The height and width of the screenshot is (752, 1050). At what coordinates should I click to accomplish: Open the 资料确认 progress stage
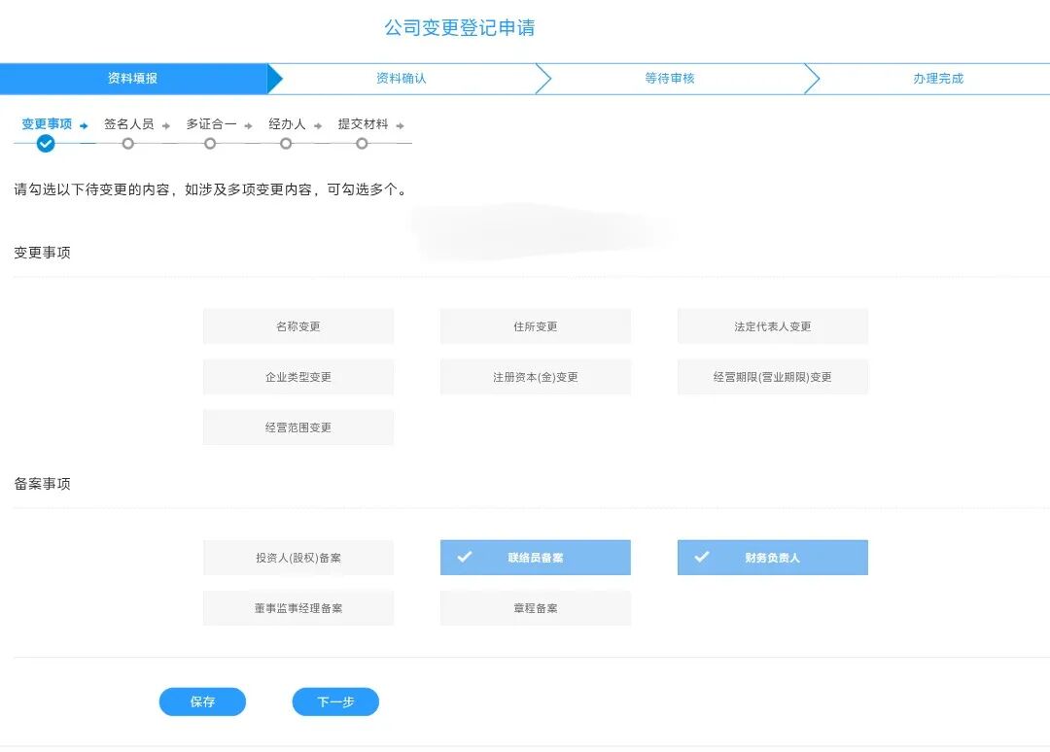click(x=402, y=79)
